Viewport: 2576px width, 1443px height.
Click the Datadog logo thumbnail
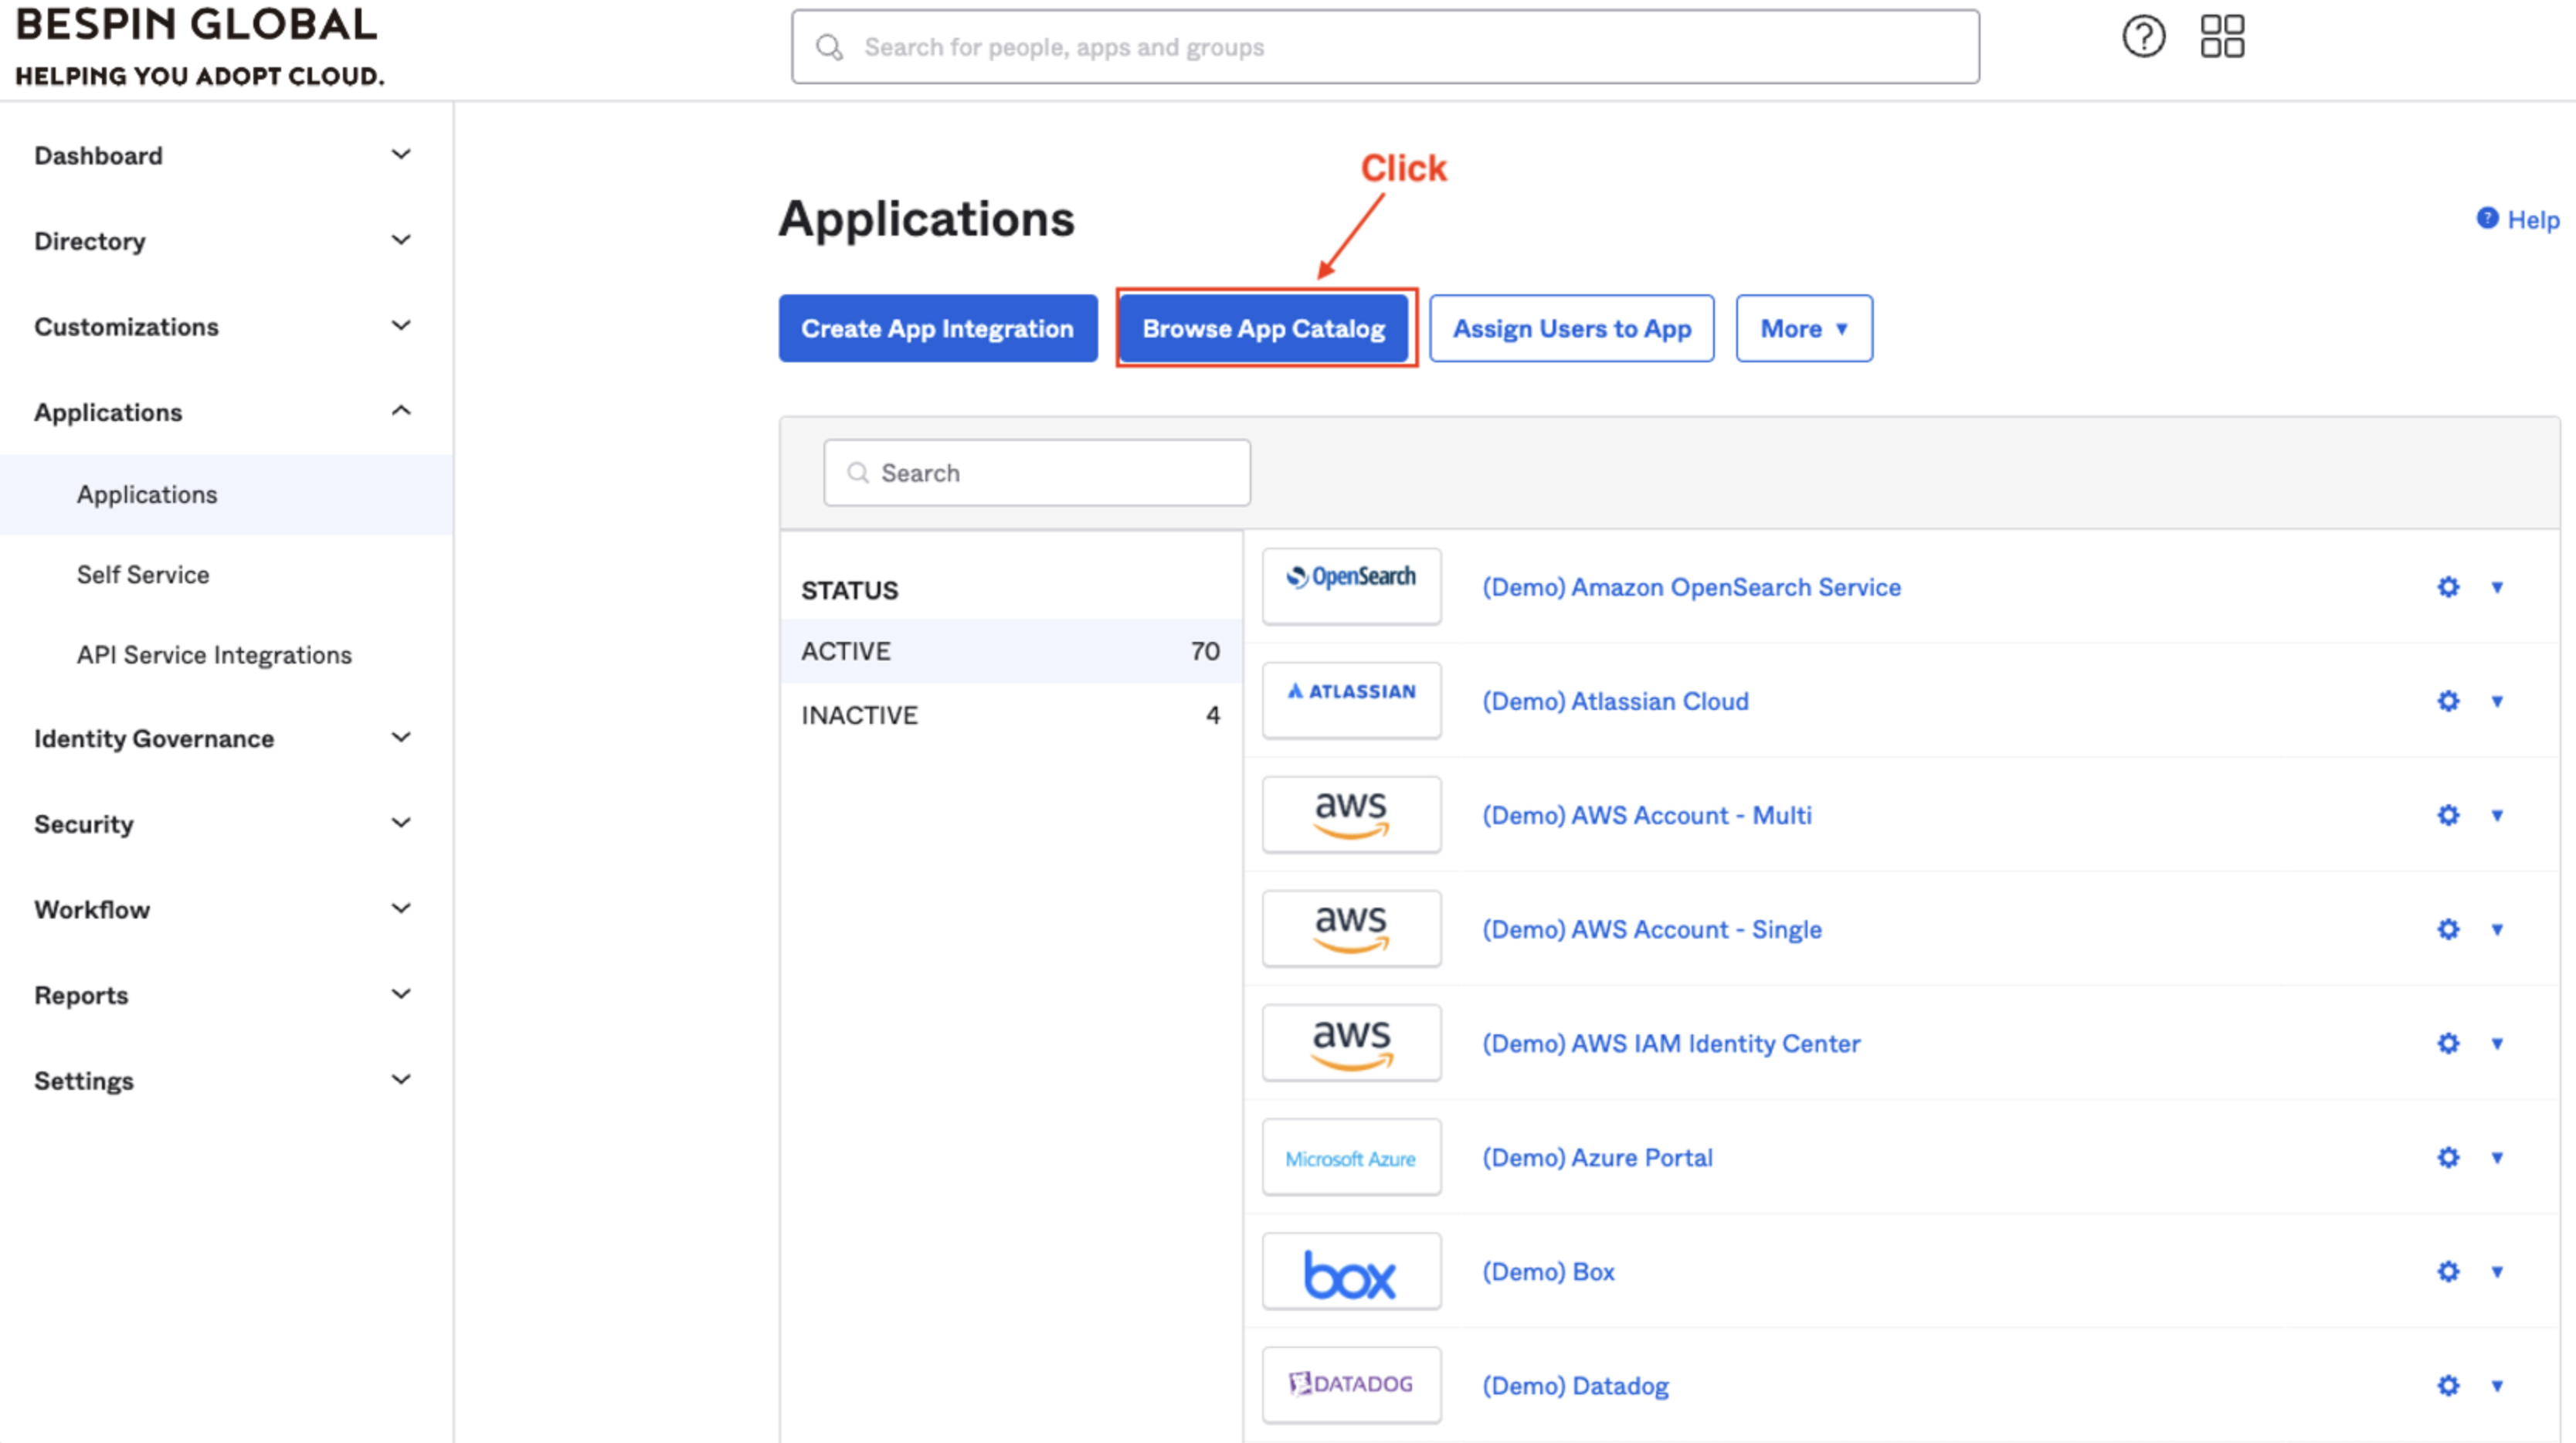click(1350, 1385)
